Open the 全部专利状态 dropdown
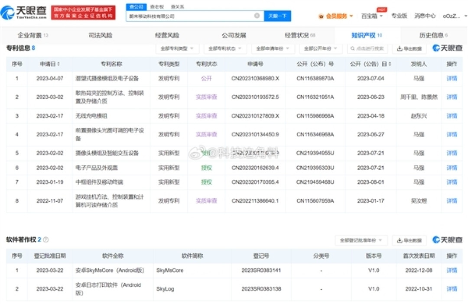This screenshot has height=304, width=468. 225,49
